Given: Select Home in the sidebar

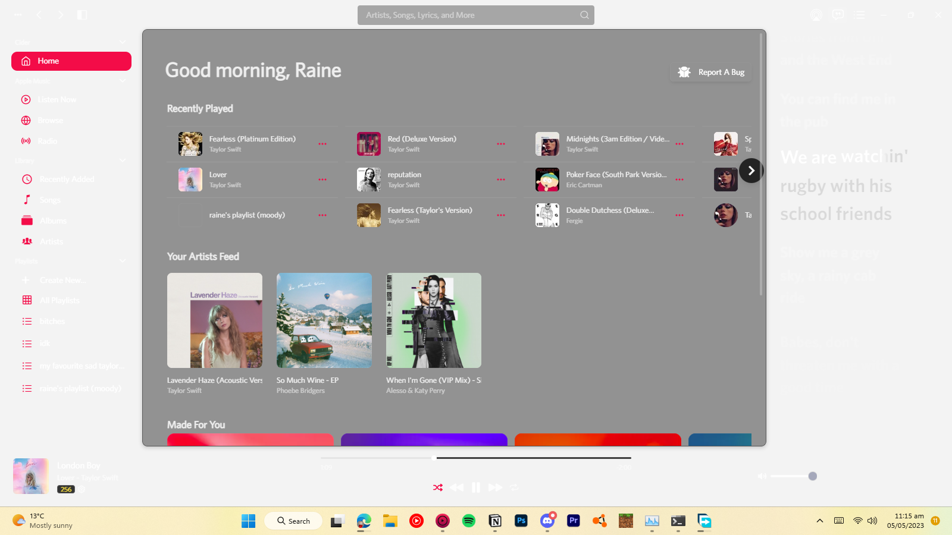Looking at the screenshot, I should point(48,61).
